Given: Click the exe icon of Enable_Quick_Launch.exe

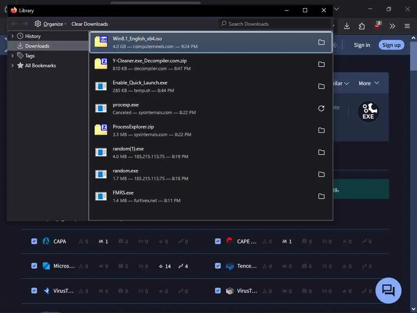Looking at the screenshot, I should (x=101, y=86).
